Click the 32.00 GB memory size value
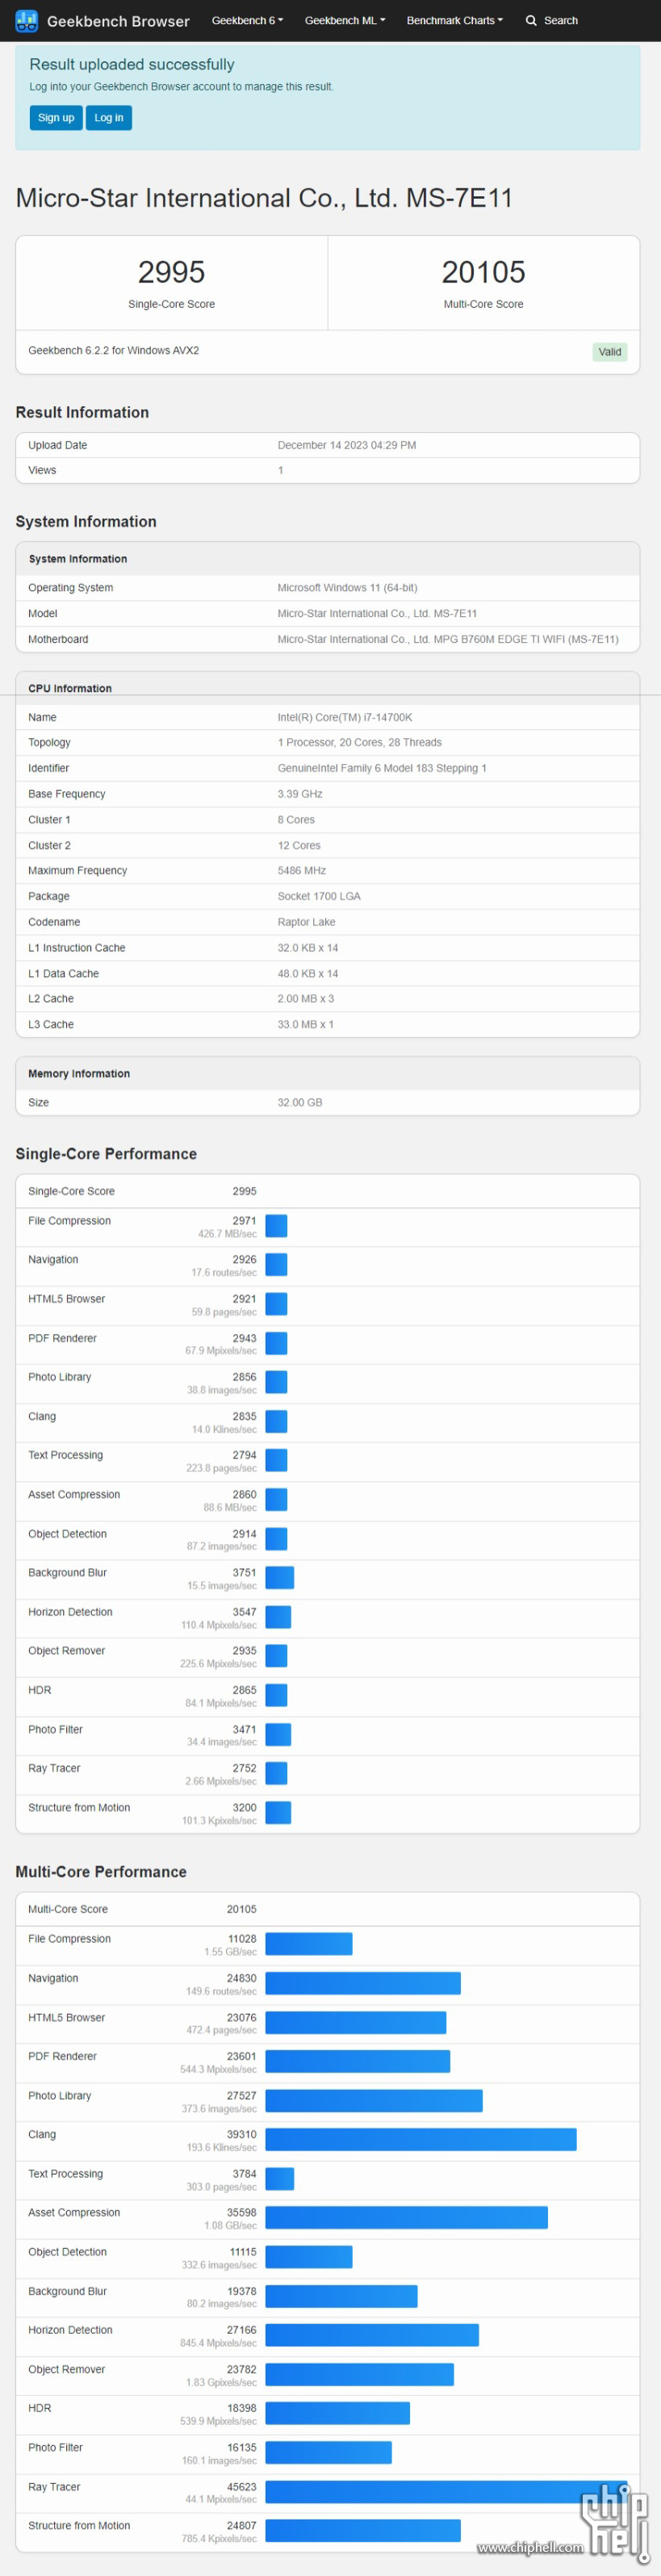 pos(300,1103)
